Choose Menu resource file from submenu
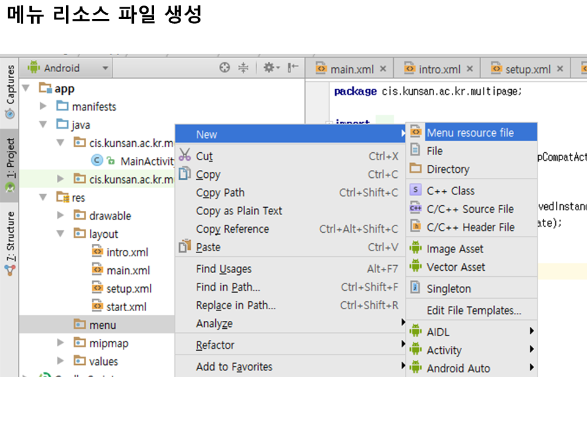The width and height of the screenshot is (587, 440). tap(470, 133)
